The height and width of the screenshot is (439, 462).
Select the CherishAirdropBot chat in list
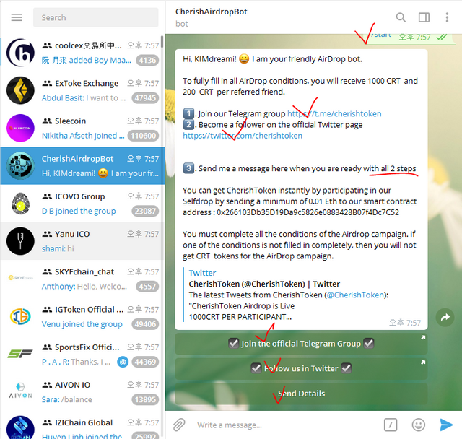pos(82,166)
